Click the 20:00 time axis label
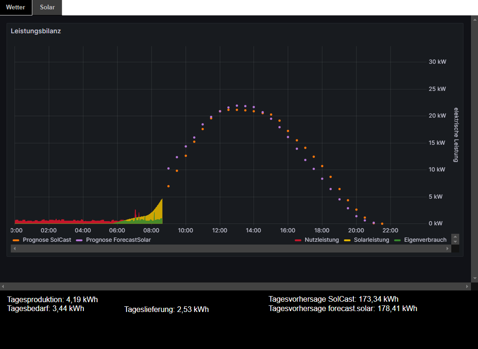This screenshot has width=478, height=349. point(356,230)
